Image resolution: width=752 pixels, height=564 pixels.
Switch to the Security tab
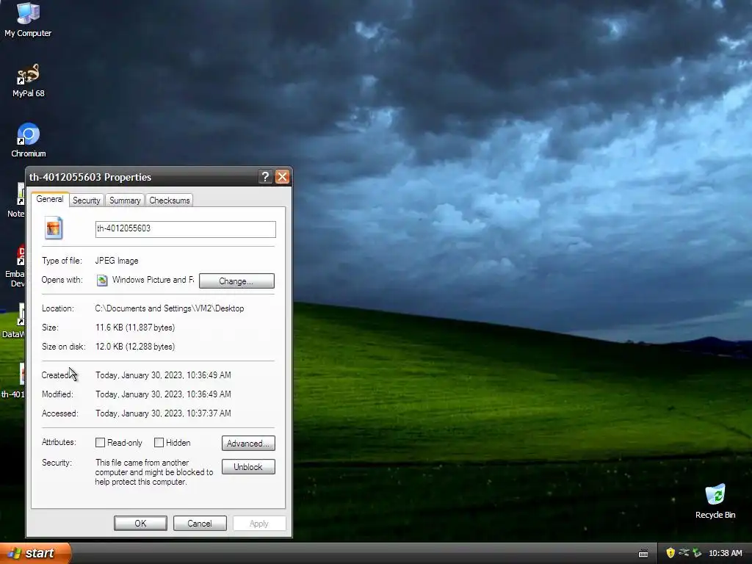[87, 200]
